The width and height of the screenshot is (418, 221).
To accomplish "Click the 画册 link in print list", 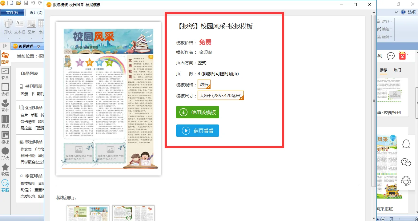I will tap(24, 94).
